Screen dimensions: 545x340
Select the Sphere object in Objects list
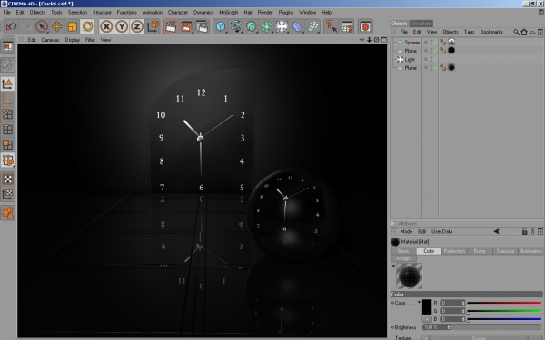[411, 43]
